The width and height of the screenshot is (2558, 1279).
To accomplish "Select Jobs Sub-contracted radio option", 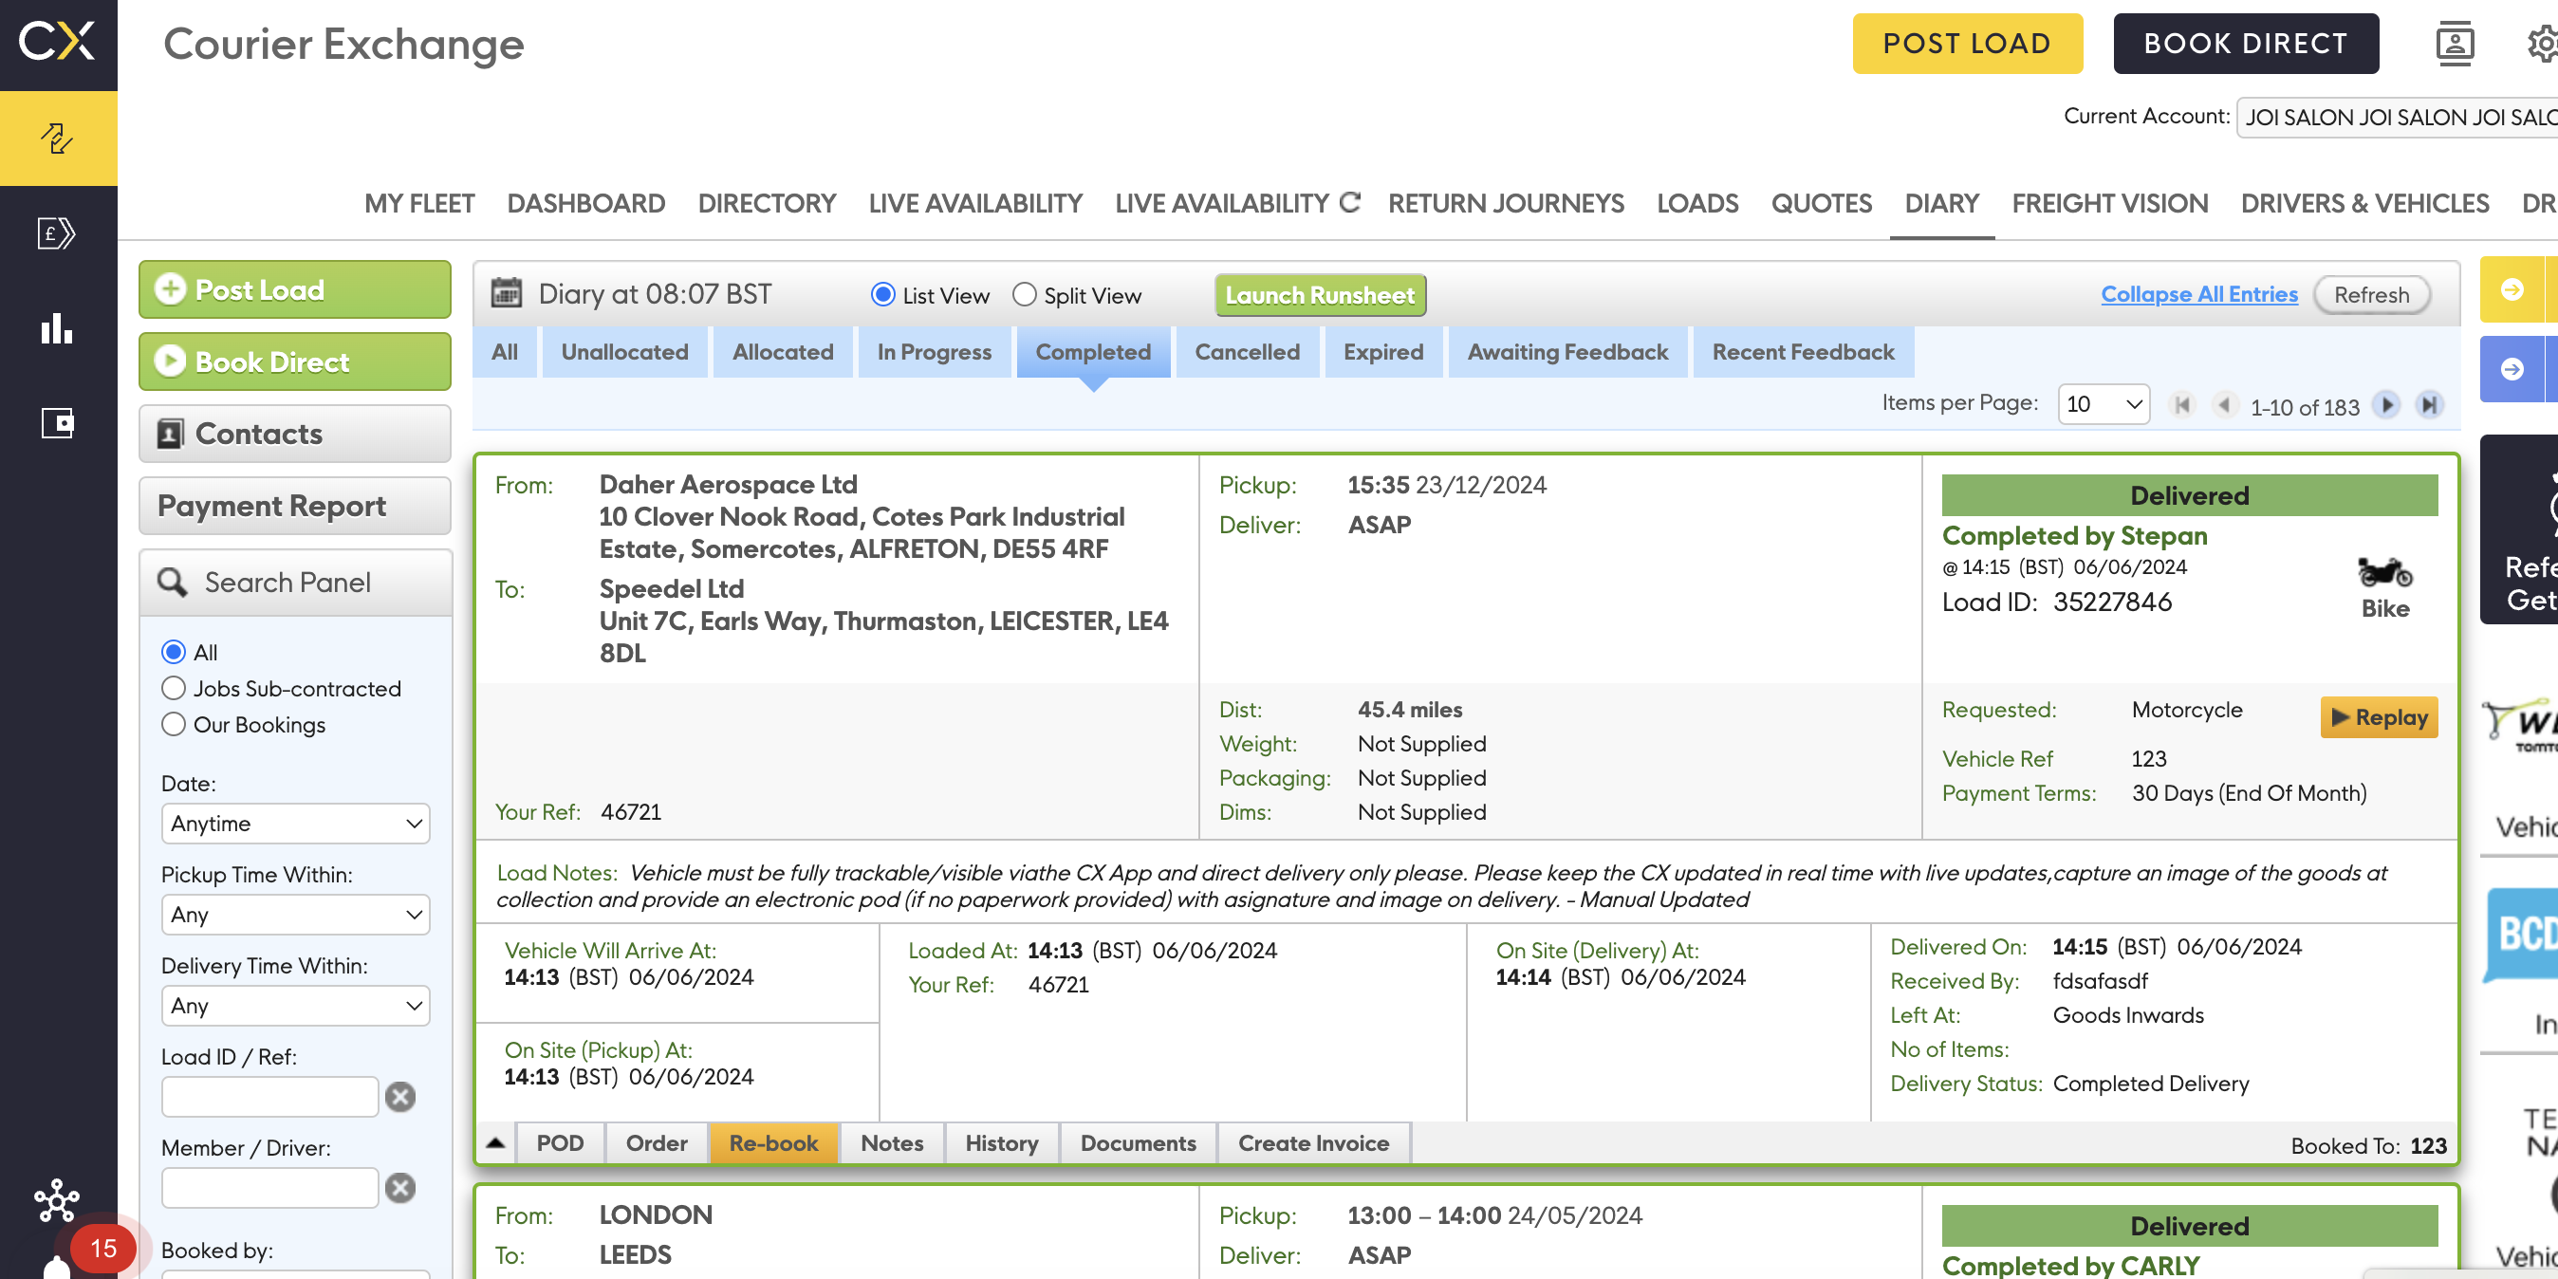I will (x=173, y=688).
